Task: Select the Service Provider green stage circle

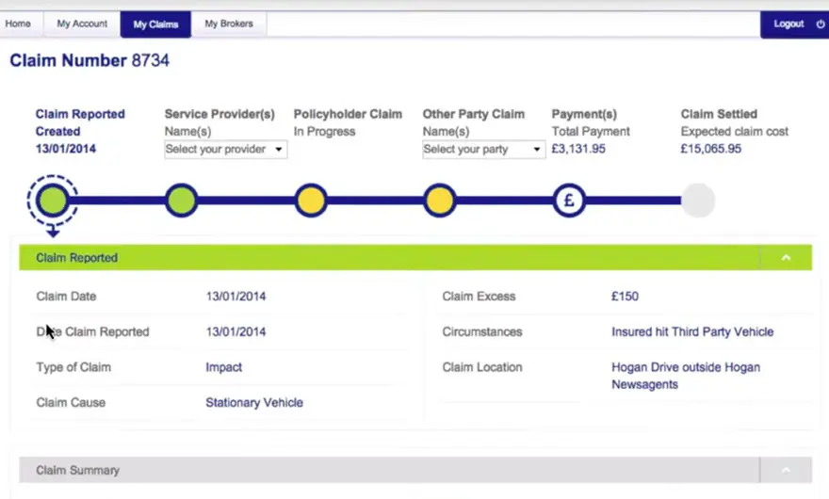Action: [x=182, y=200]
